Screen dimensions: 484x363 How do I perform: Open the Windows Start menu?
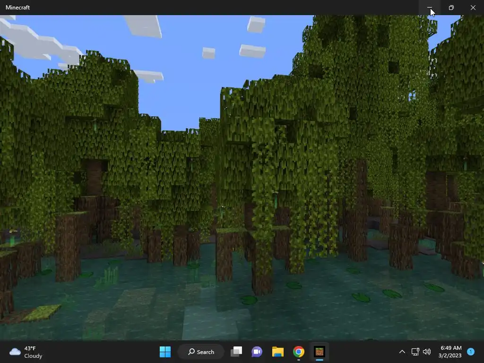point(165,352)
